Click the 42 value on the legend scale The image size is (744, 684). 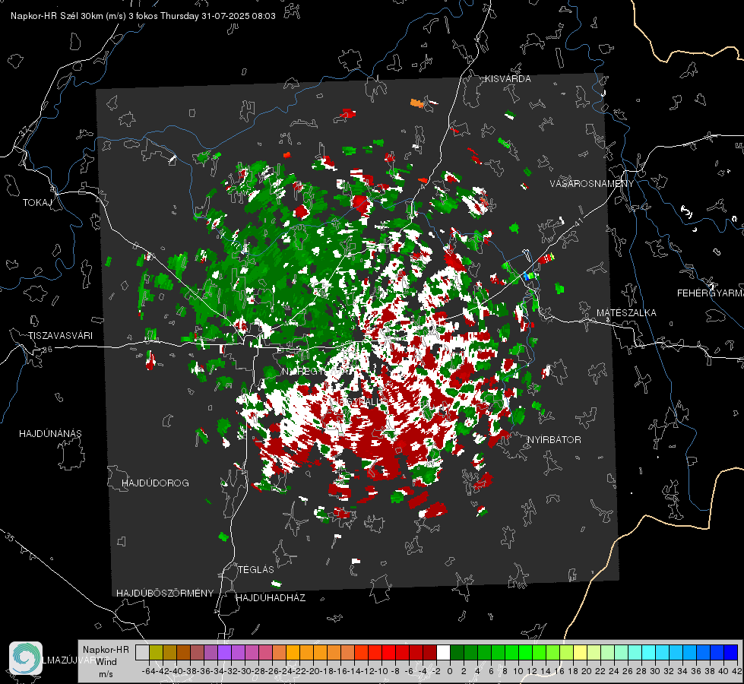click(x=737, y=671)
